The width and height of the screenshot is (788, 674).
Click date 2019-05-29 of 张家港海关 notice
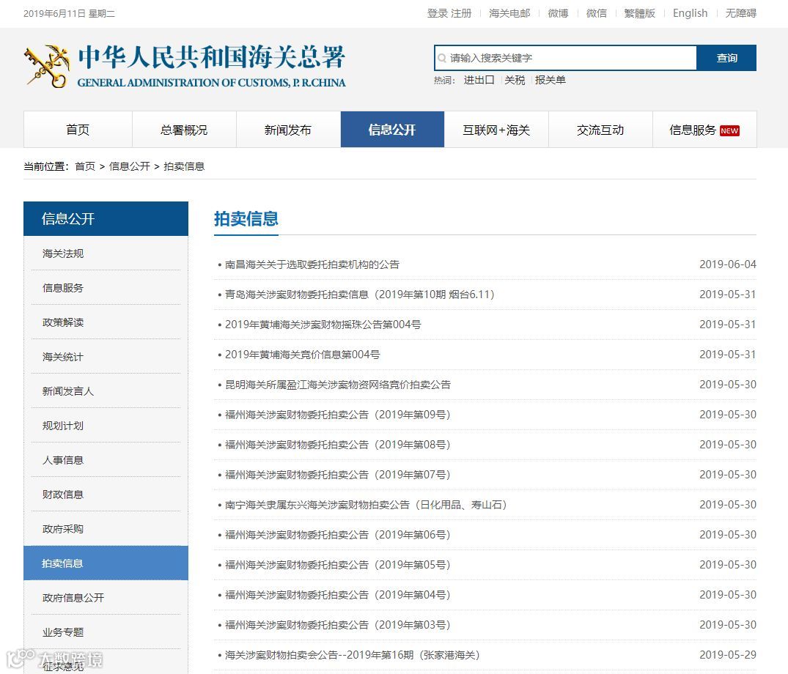[728, 656]
